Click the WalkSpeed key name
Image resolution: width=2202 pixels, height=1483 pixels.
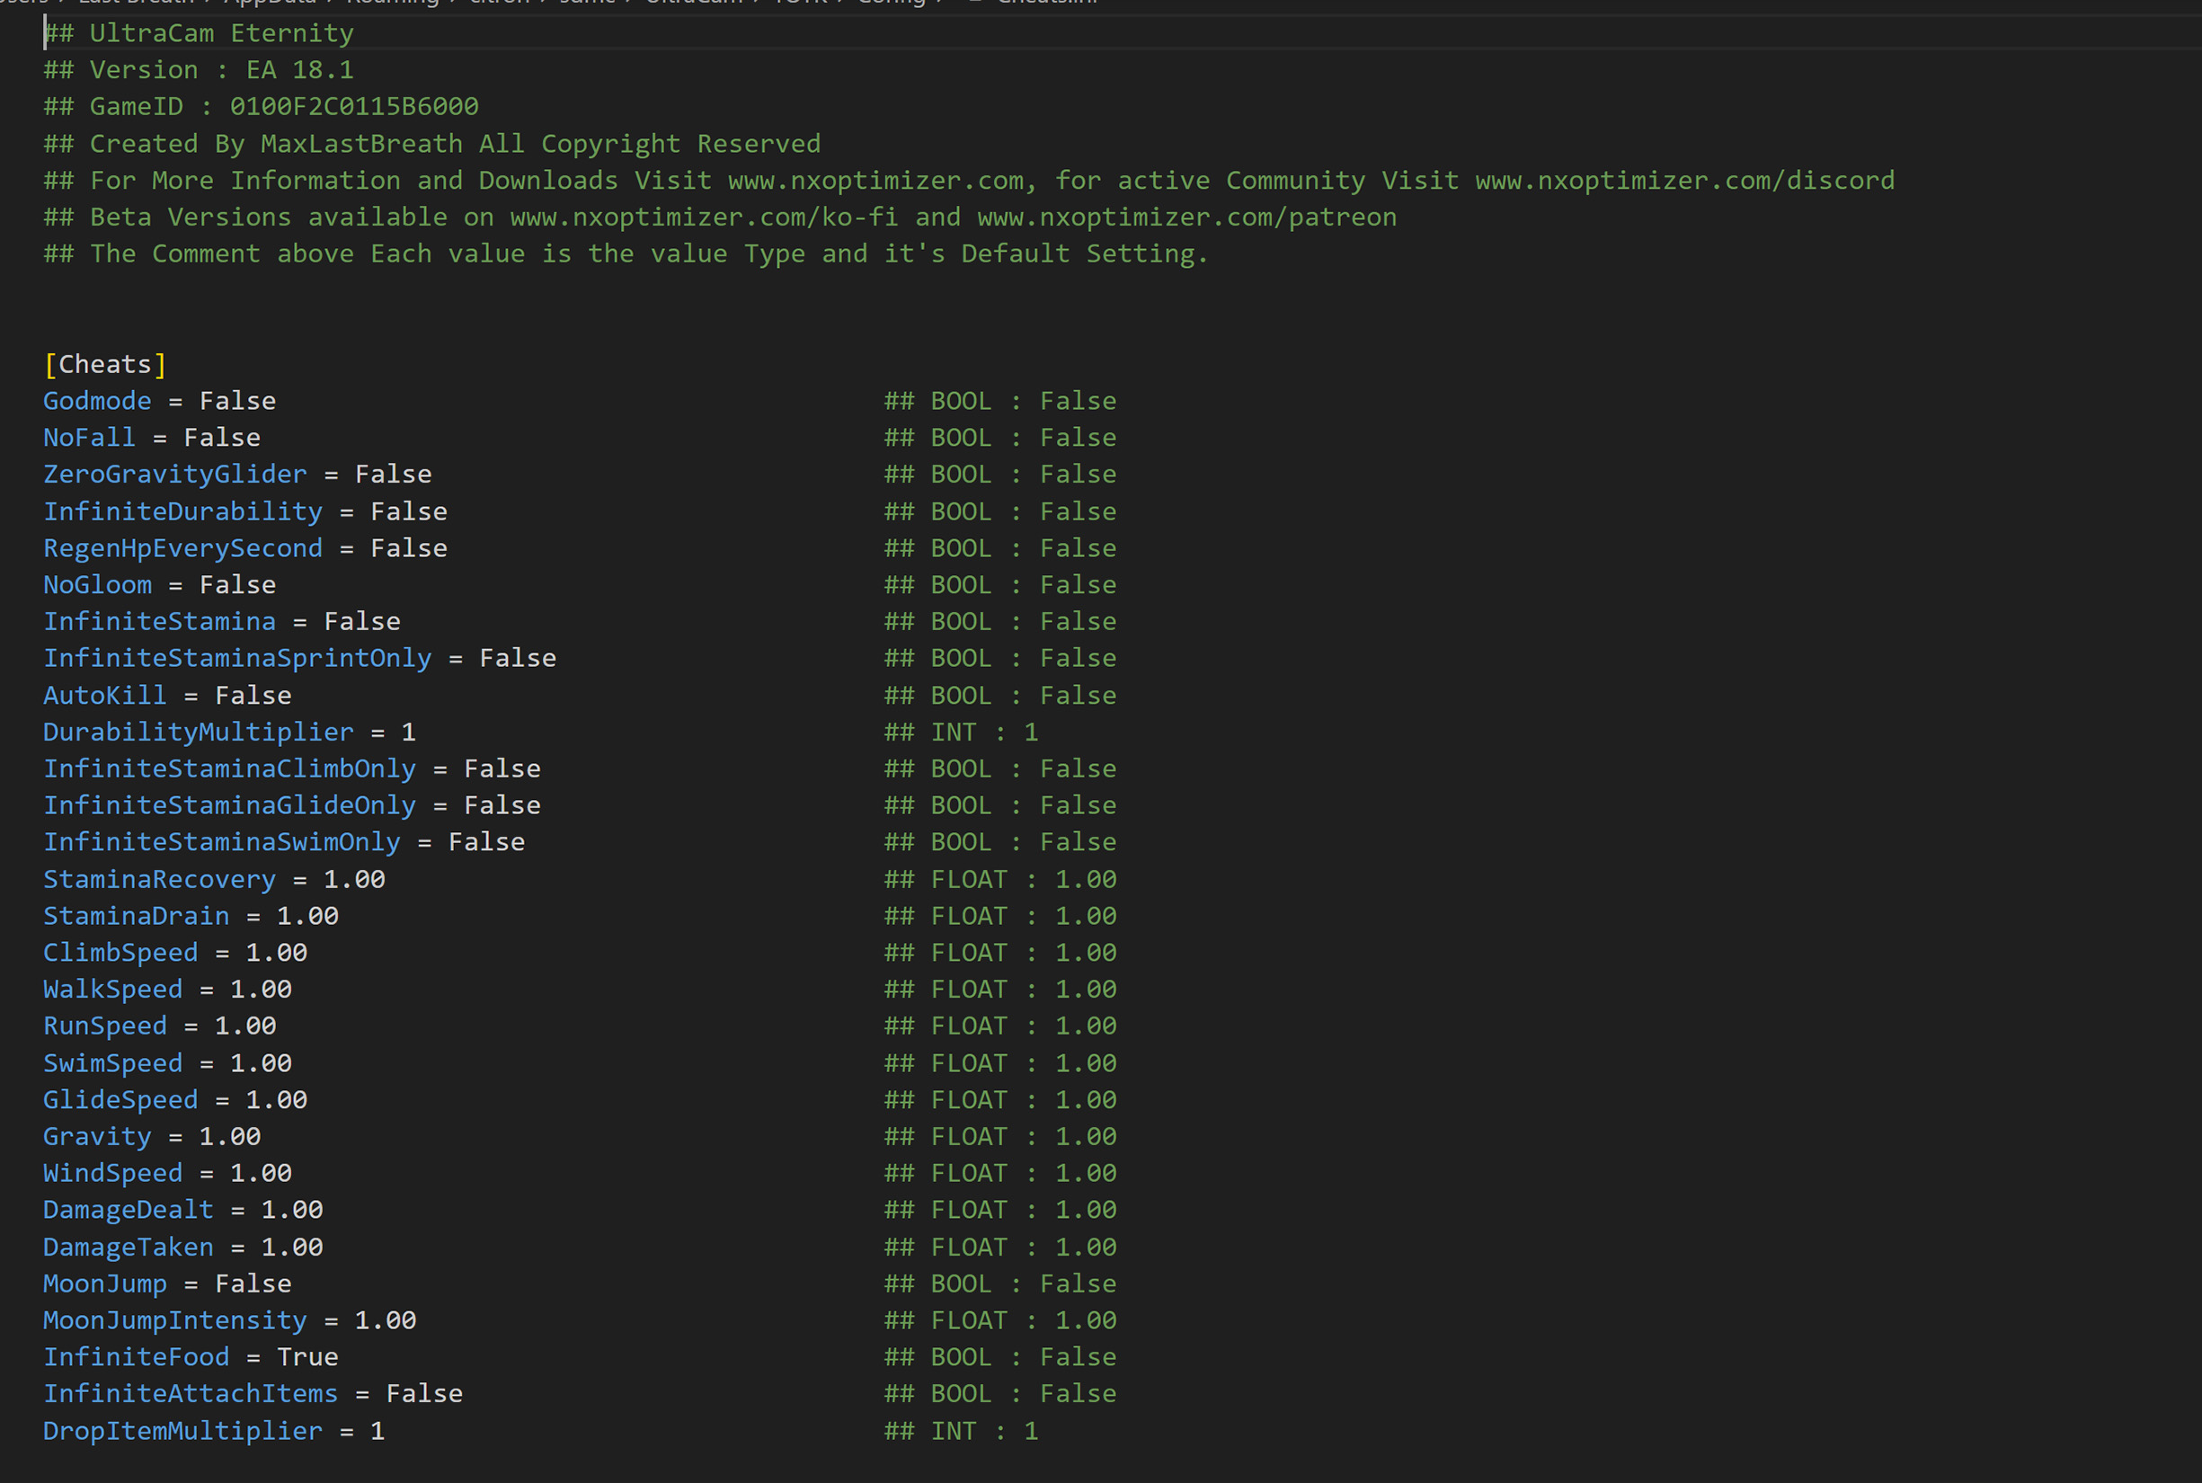(x=112, y=990)
